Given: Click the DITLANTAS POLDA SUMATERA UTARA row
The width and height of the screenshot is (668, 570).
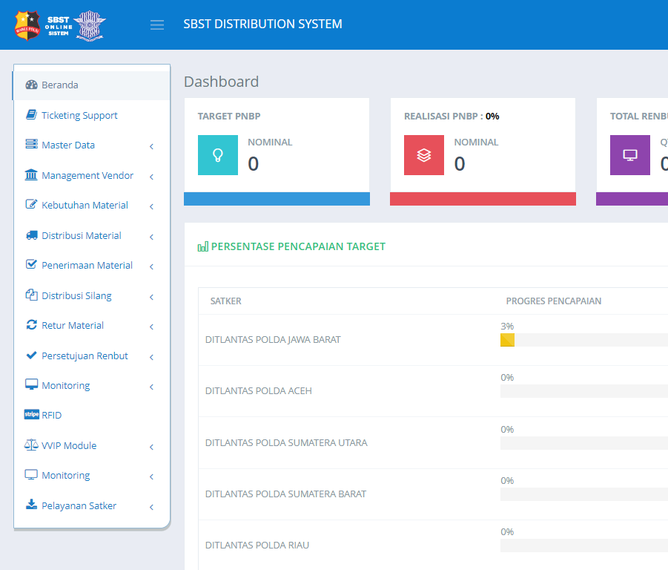Looking at the screenshot, I should point(433,442).
